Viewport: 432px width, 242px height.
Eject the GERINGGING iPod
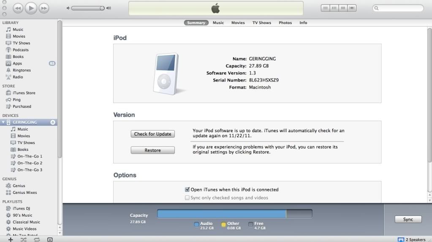point(53,122)
